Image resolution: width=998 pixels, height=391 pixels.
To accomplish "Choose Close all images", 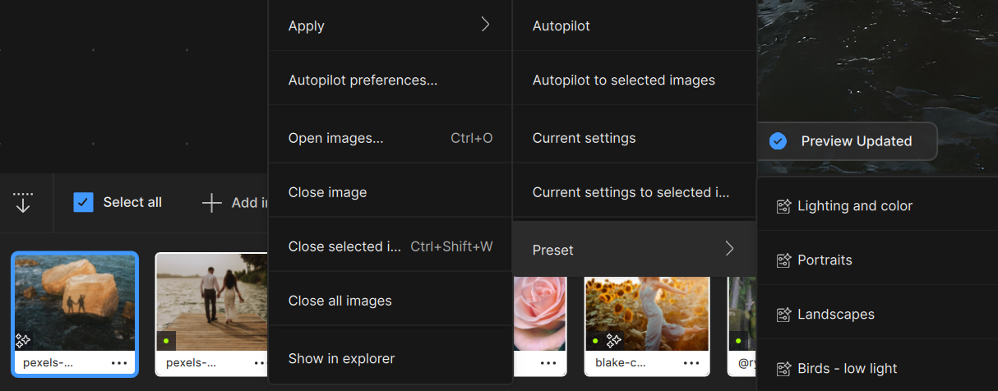I will click(x=340, y=301).
